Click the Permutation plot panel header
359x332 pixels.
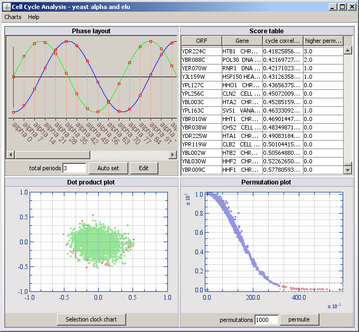[x=267, y=182]
